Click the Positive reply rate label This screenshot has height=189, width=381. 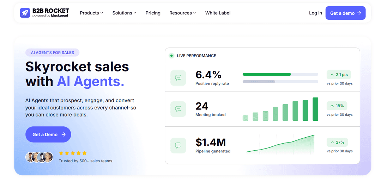212,84
